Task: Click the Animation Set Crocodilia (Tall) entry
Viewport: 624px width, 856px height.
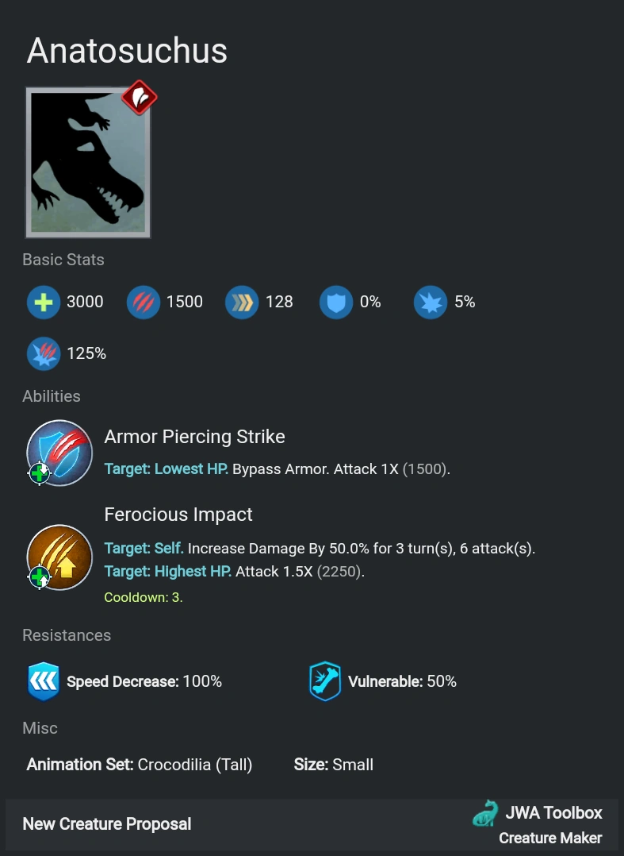Action: (x=140, y=764)
